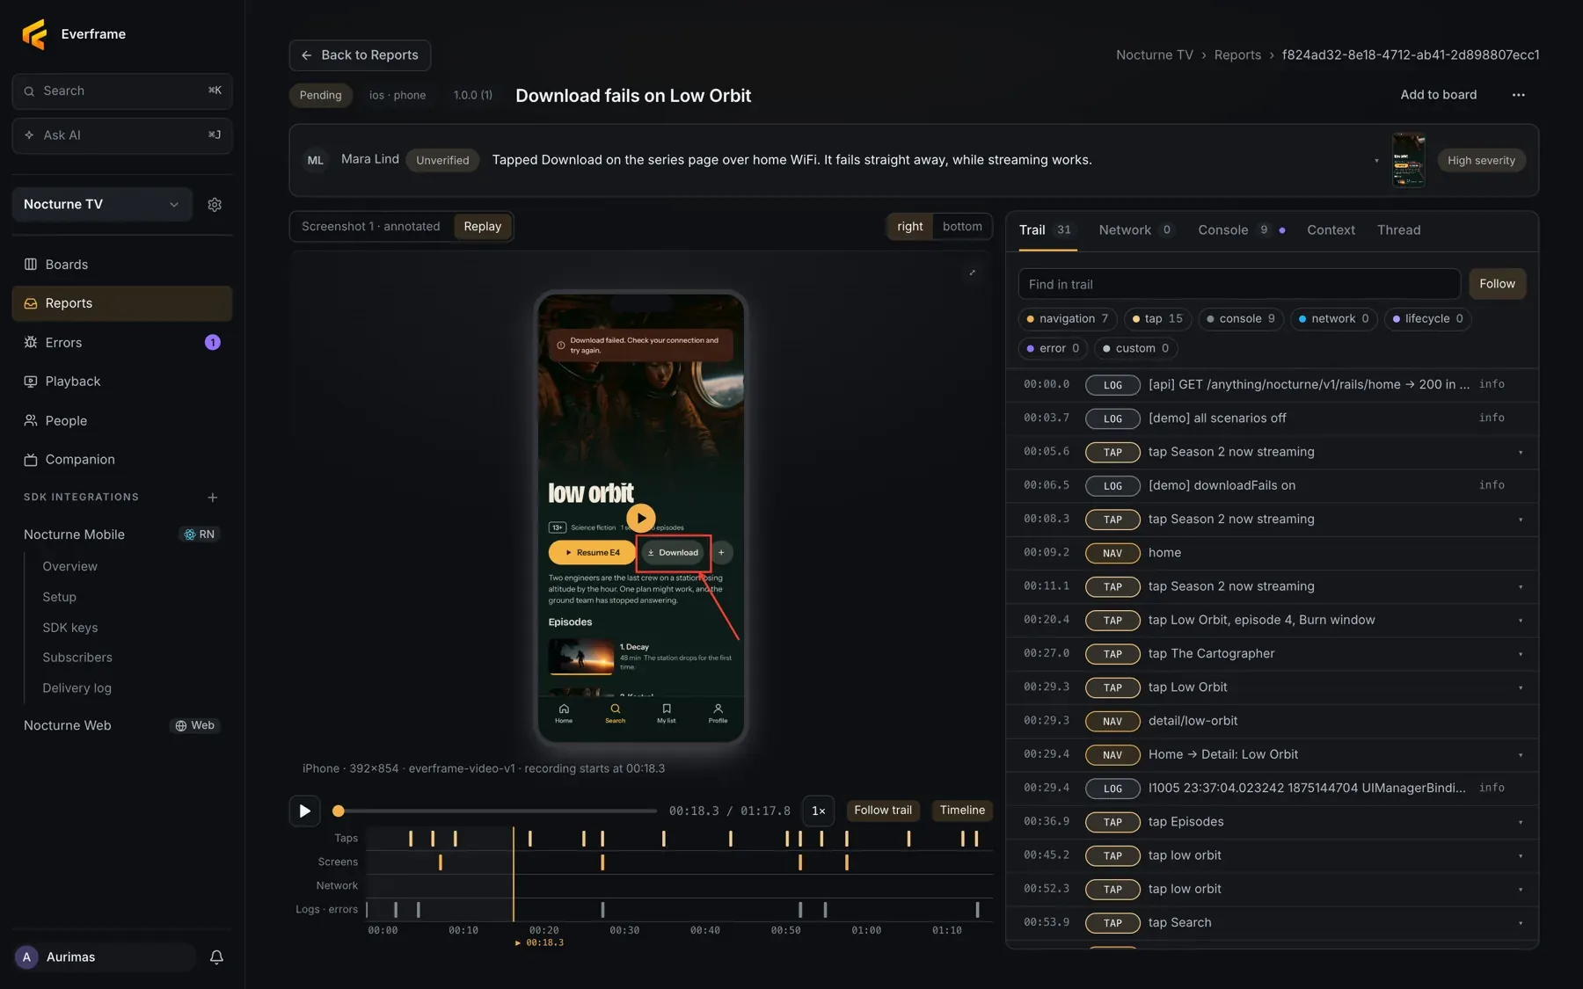This screenshot has width=1583, height=989.
Task: Open Screenshot 1 annotated view
Action: [371, 227]
